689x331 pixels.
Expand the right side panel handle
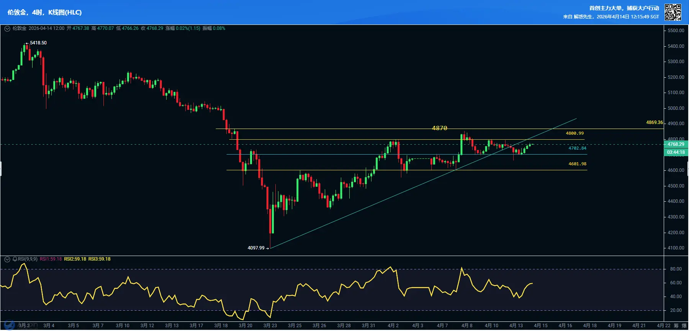click(x=688, y=168)
